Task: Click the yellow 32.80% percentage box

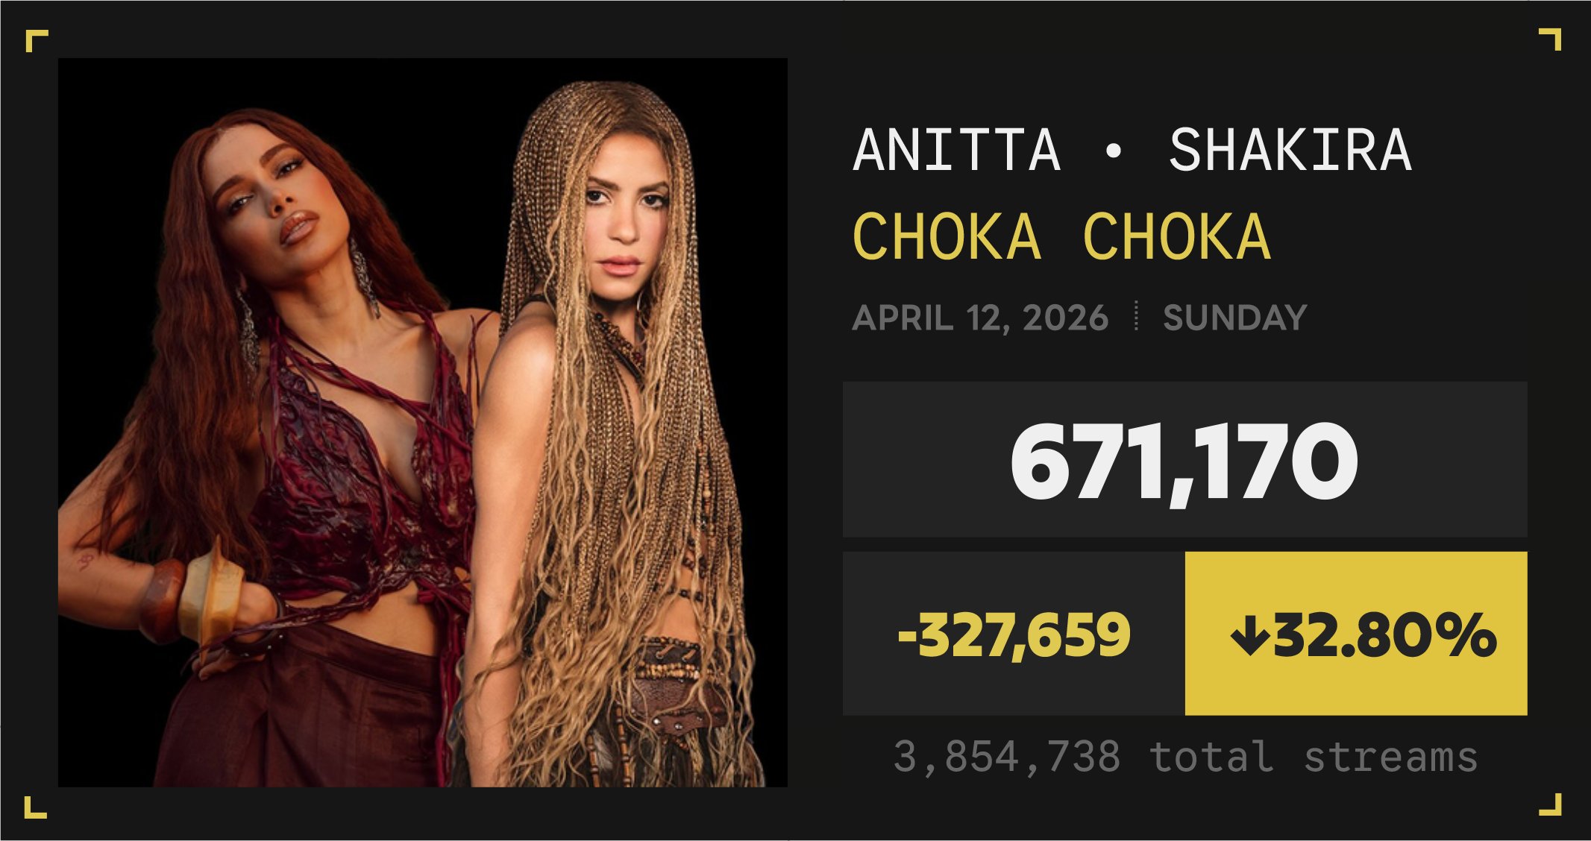Action: click(x=1355, y=634)
